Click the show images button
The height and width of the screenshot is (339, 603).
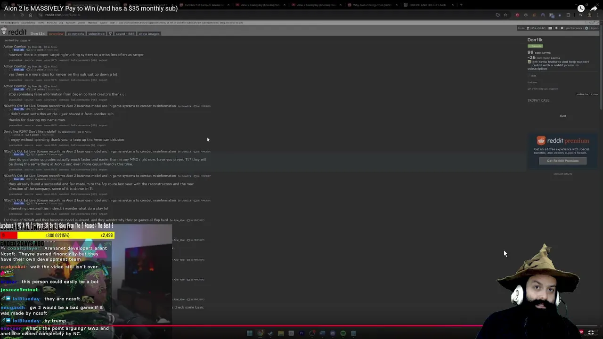tap(149, 34)
